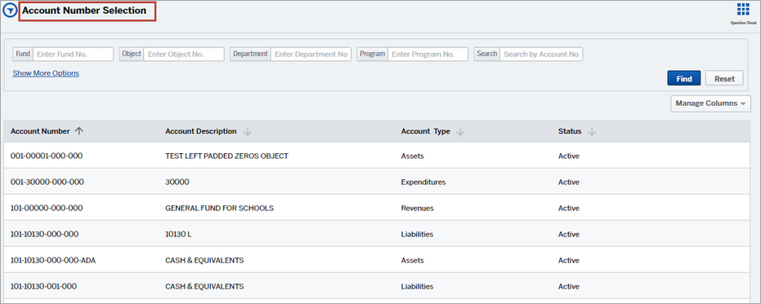Click the 30000 description cell
Image resolution: width=761 pixels, height=304 pixels.
point(177,182)
